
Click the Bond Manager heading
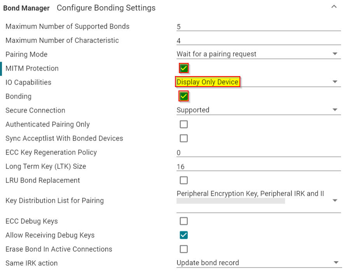pos(26,8)
